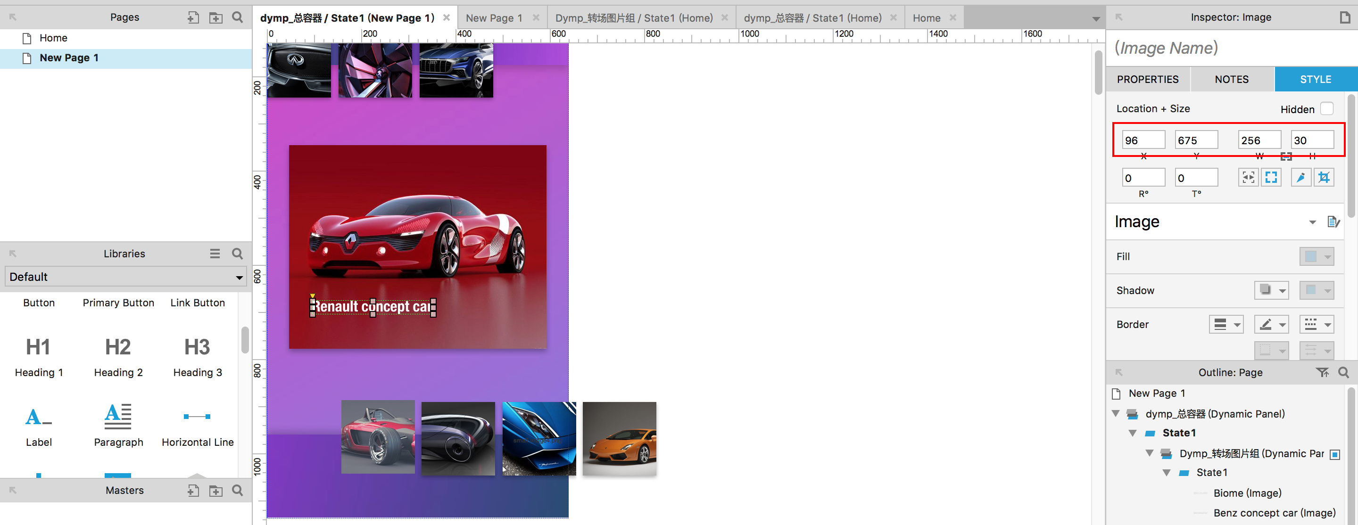Collapse the dymp_总容器 Dynamic Panel tree node
The image size is (1358, 525).
[x=1116, y=414]
